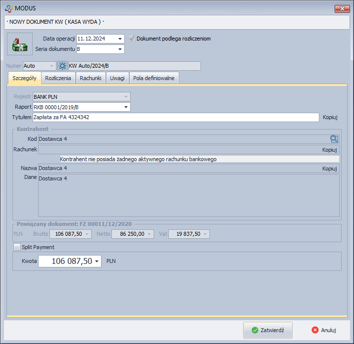Click into the Tytułem text field

175,117
